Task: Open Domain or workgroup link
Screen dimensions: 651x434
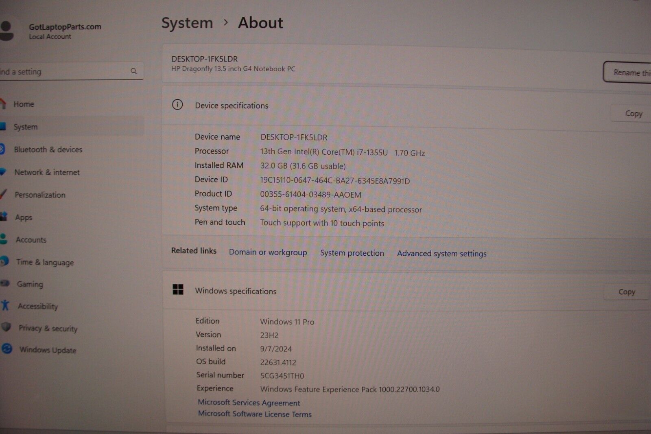Action: click(x=268, y=252)
